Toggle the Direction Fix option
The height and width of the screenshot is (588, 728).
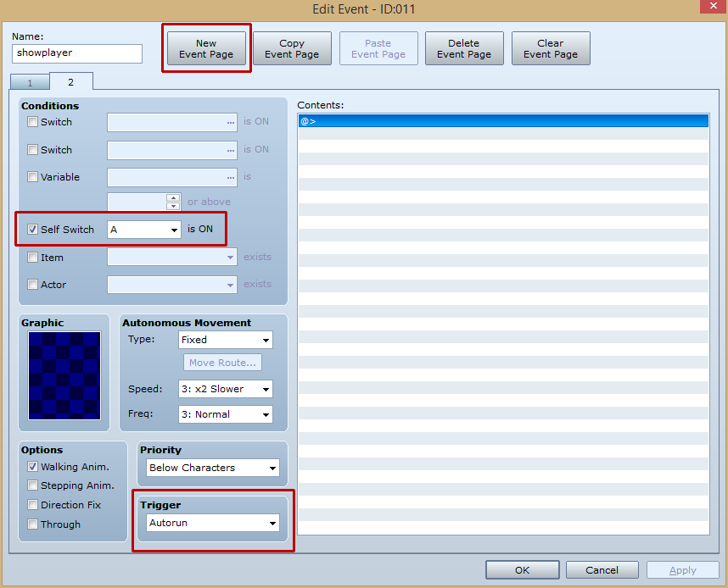point(32,504)
